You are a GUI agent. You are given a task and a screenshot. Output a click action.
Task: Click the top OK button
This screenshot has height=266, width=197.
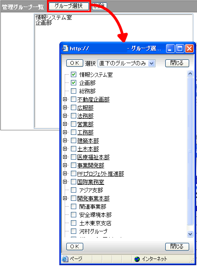click(75, 63)
